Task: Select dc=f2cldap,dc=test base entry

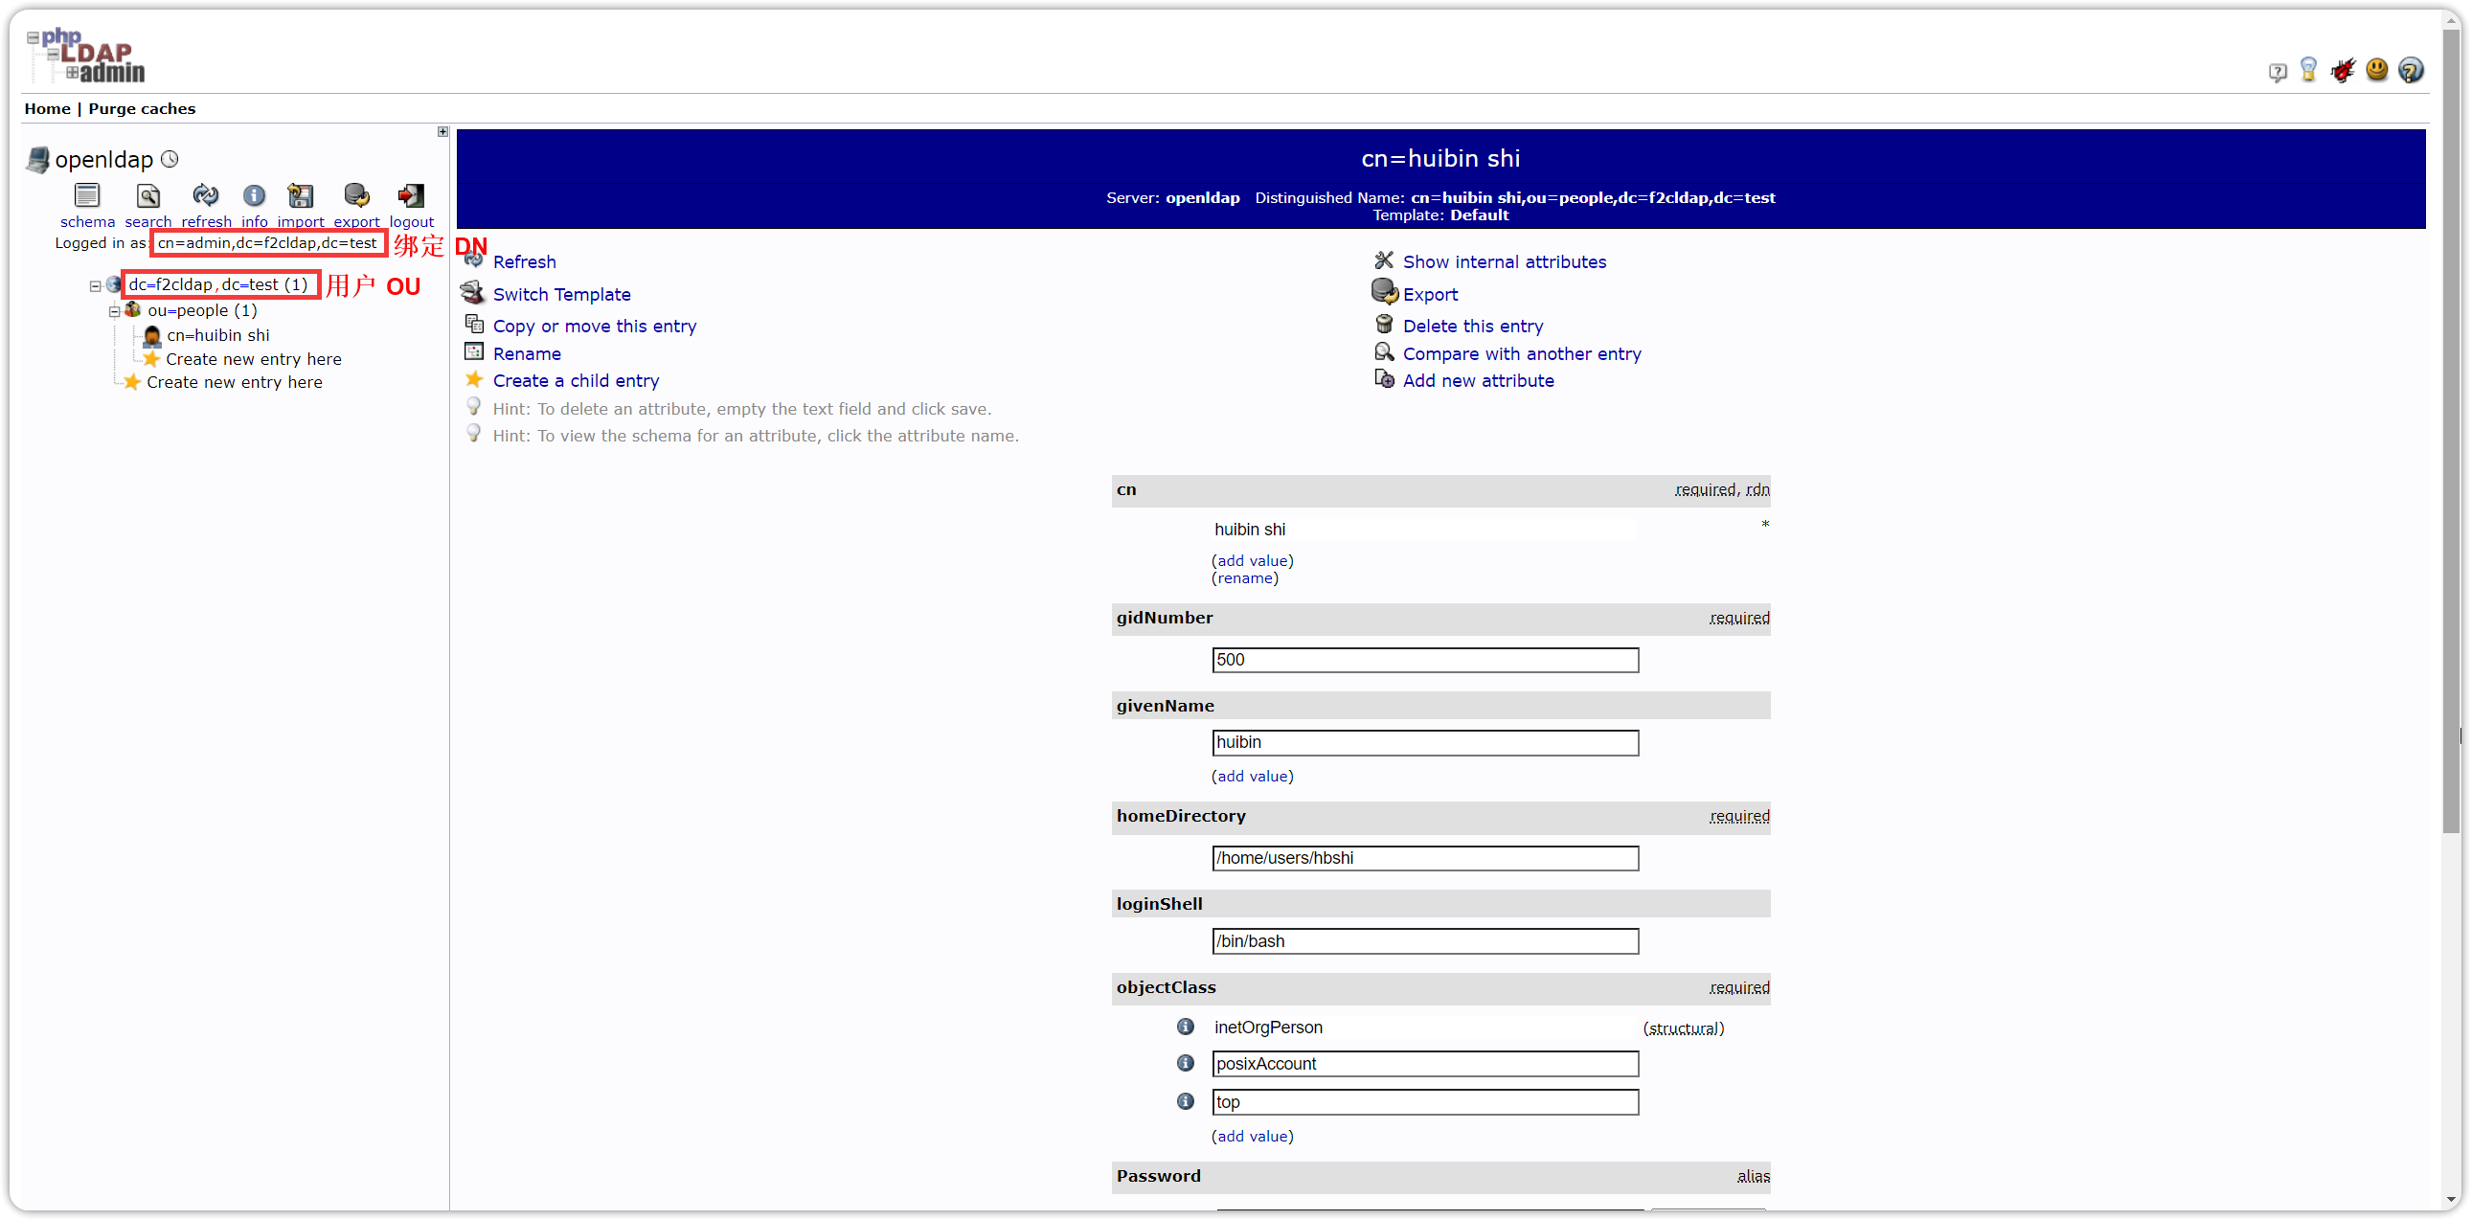Action: coord(218,284)
